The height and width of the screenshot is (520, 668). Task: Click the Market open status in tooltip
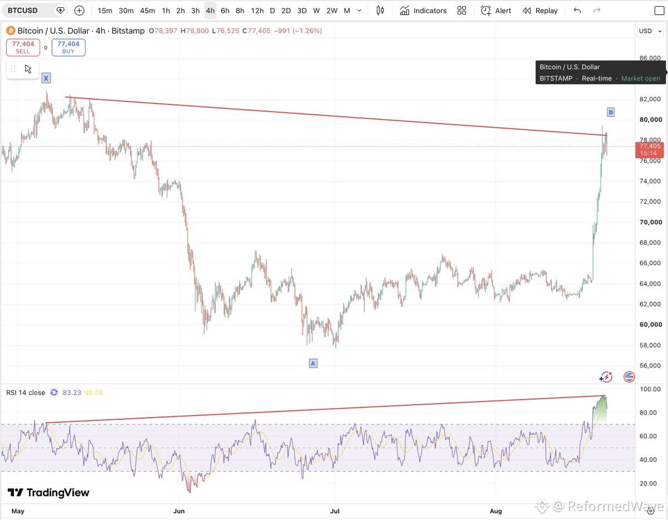[641, 79]
